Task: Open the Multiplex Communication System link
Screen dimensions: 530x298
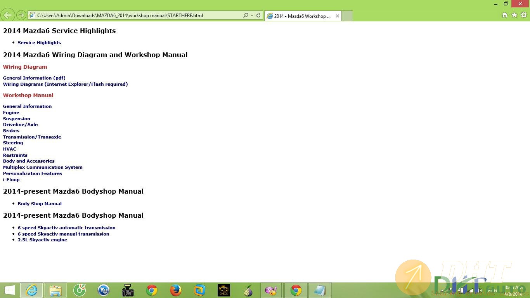Action: pos(43,167)
